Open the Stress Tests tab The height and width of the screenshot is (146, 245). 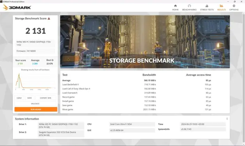[207, 8]
